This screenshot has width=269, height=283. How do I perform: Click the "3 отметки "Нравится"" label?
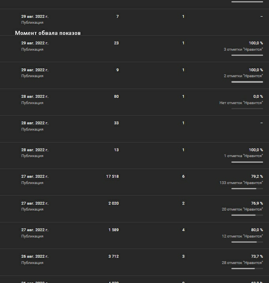243,49
